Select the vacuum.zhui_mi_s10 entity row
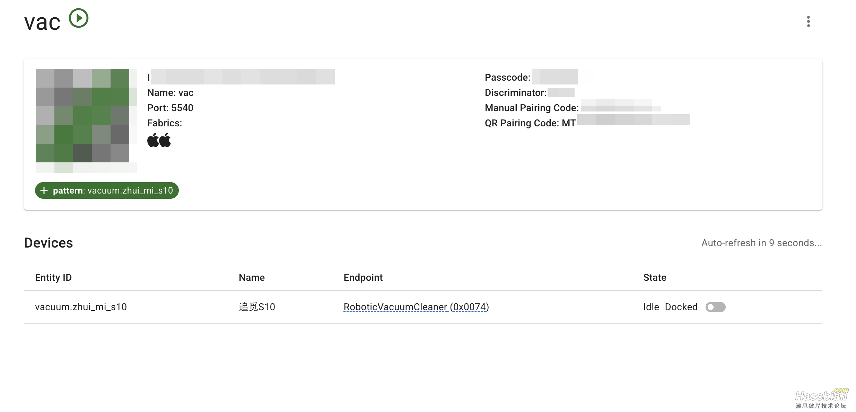Image resolution: width=856 pixels, height=412 pixels. (x=423, y=307)
